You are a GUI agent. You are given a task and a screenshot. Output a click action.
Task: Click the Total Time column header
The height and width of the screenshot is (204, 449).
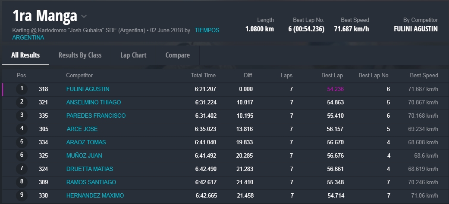[x=203, y=76]
